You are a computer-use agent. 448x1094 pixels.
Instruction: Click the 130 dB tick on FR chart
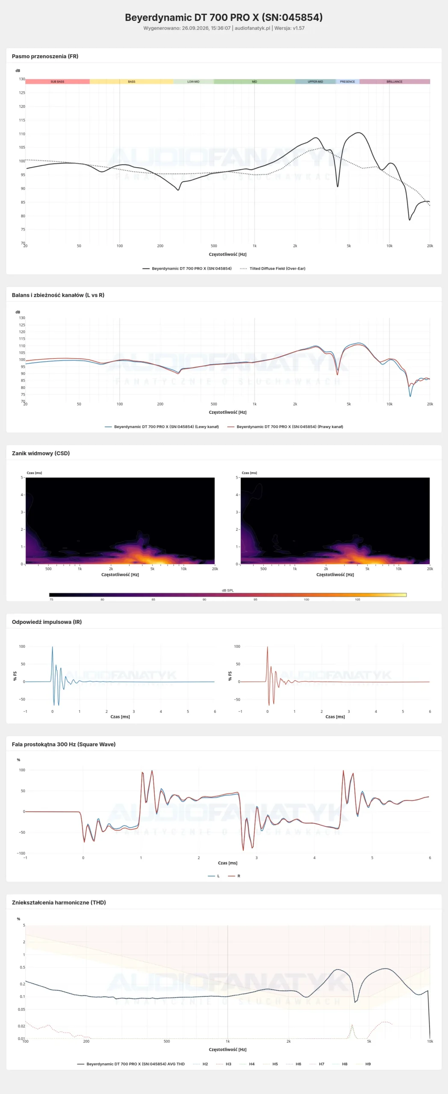pyautogui.click(x=22, y=79)
